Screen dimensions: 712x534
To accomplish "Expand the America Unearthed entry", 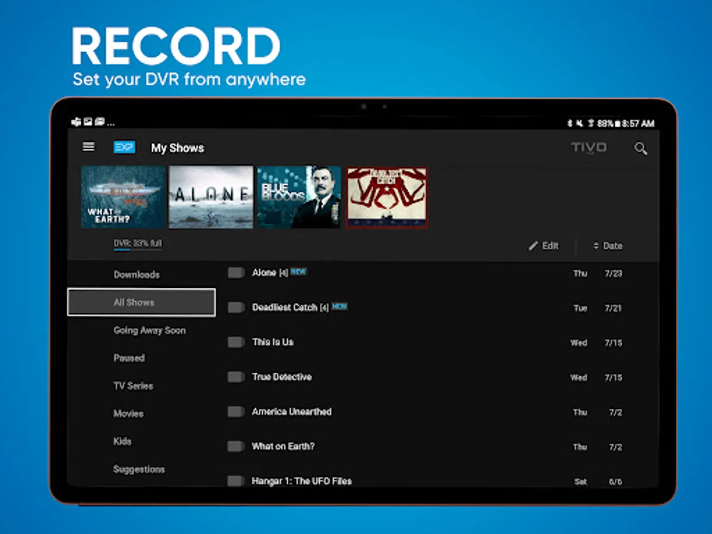I will (291, 412).
